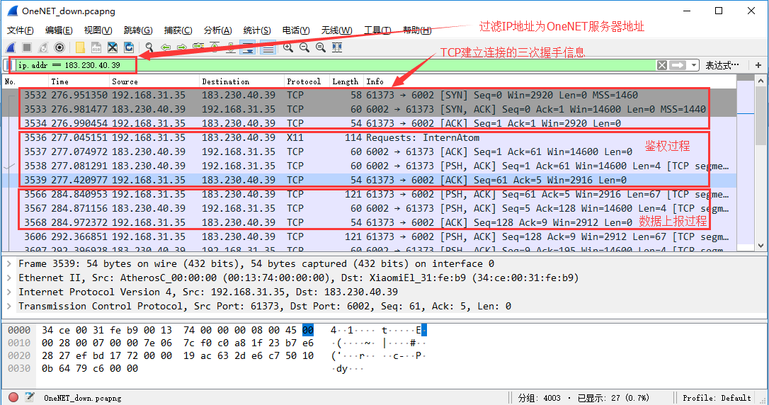Sort by the Destination column header
Screen dimensions: 769x405
(x=241, y=81)
